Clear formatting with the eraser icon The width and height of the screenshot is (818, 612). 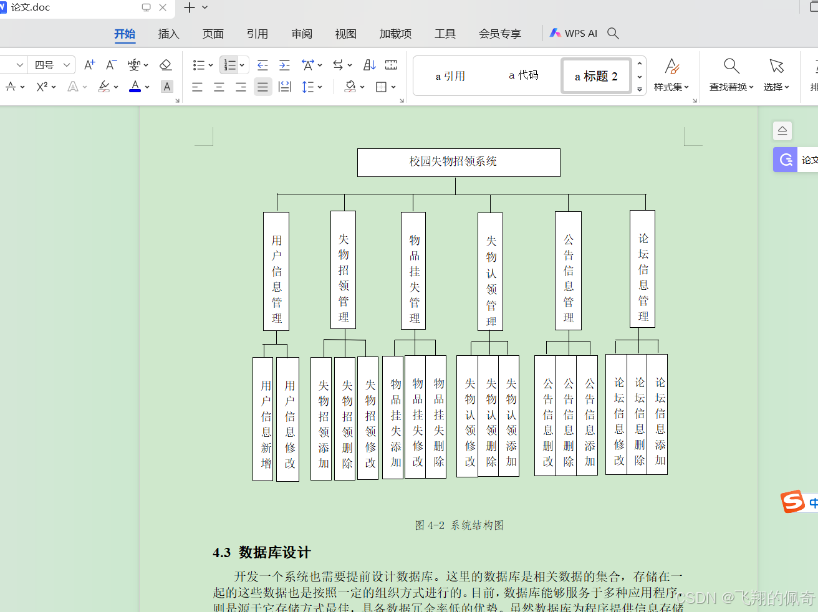[x=165, y=64]
